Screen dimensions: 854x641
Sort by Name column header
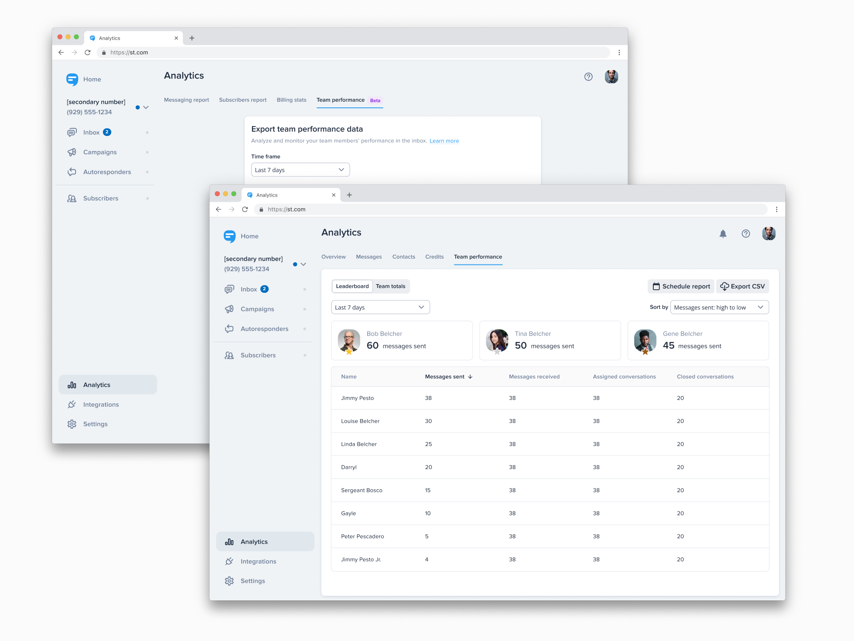(x=349, y=377)
